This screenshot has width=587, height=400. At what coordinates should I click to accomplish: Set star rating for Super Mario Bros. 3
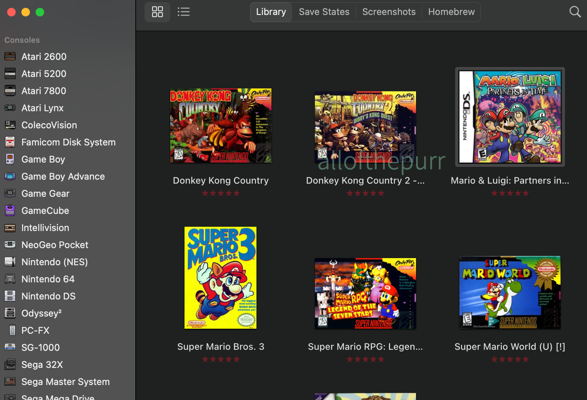coord(221,359)
